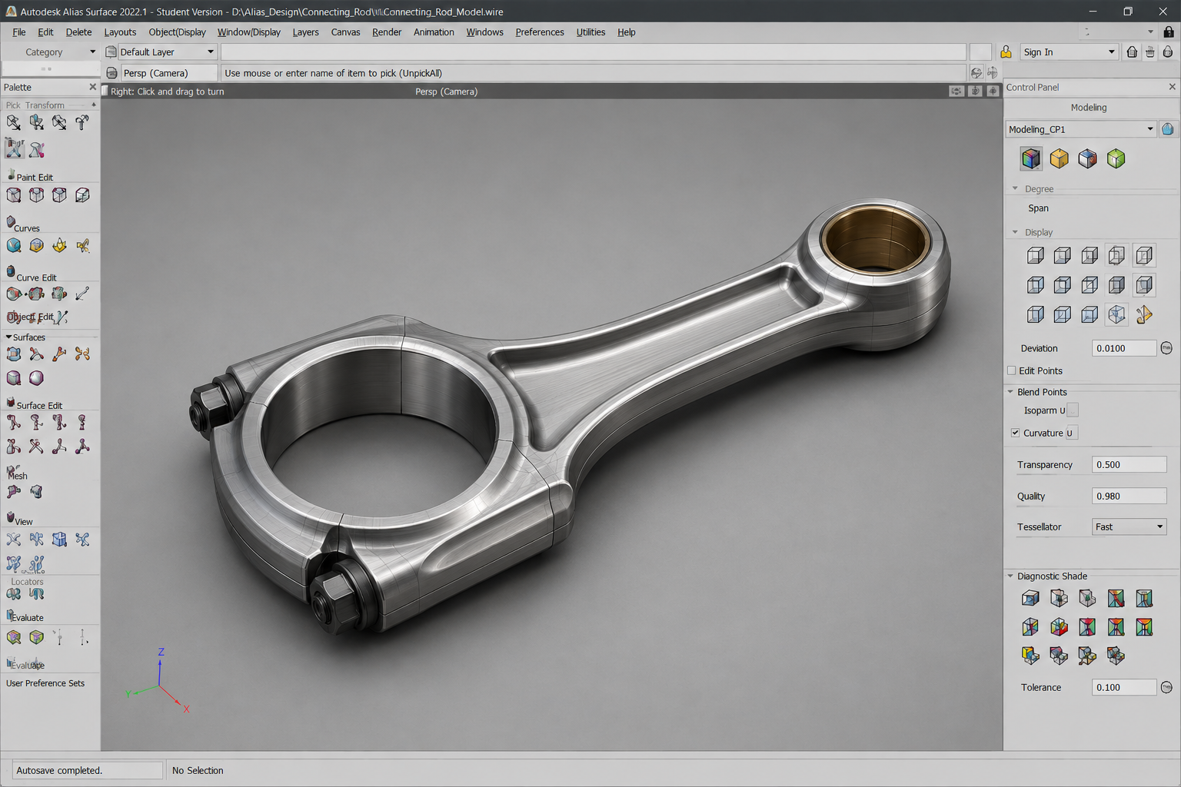Select the gray mesh tool under Mesh
Viewport: 1181px width, 787px height.
36,492
